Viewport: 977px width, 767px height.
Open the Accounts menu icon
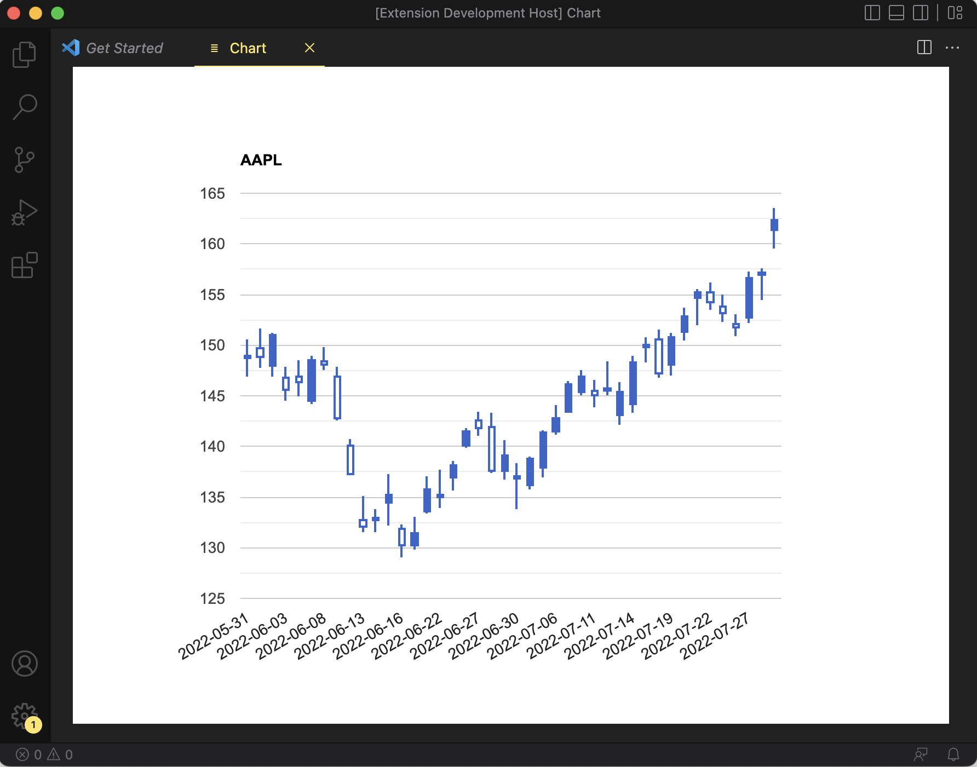click(x=25, y=664)
